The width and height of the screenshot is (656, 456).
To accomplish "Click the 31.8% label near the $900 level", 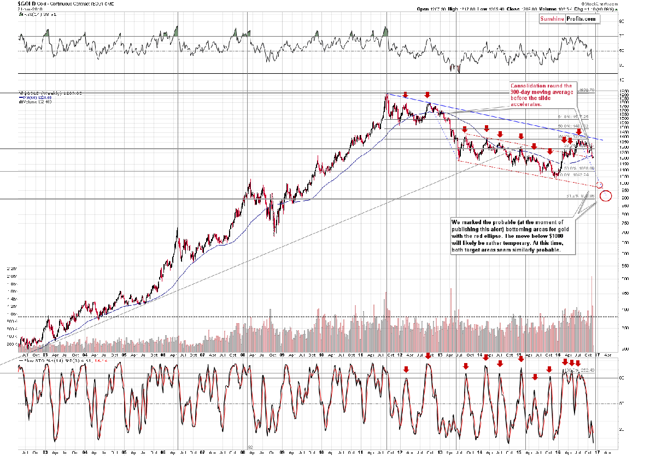I will pyautogui.click(x=580, y=195).
